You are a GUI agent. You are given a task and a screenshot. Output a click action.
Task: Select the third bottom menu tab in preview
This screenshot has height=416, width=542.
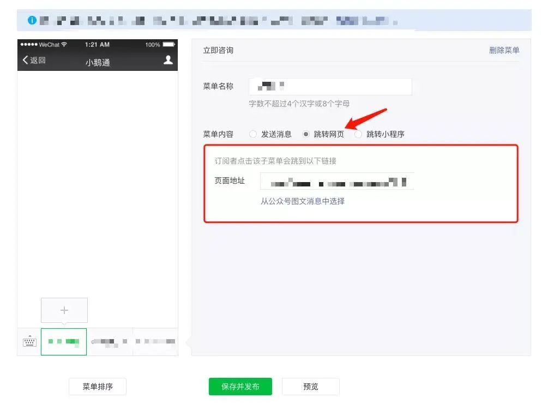tap(155, 342)
